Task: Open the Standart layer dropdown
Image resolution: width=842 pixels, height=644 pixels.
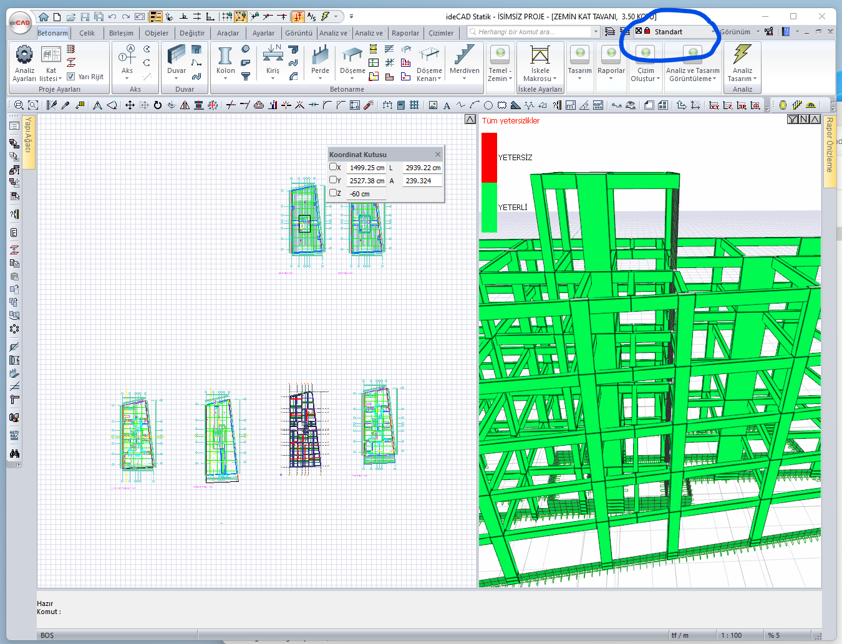Action: [x=714, y=32]
